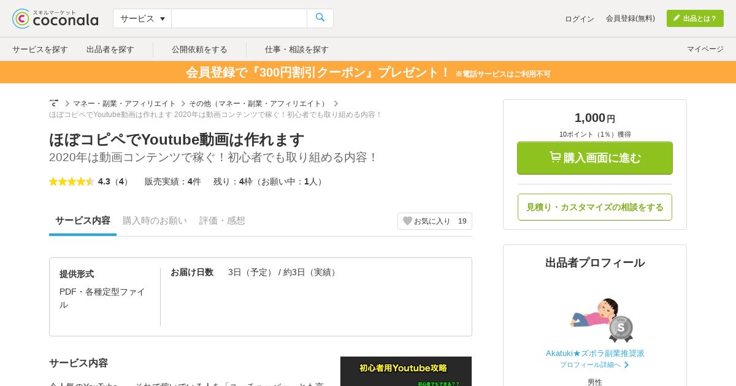Open 公開依頼をする menu
This screenshot has width=736, height=386.
point(199,49)
